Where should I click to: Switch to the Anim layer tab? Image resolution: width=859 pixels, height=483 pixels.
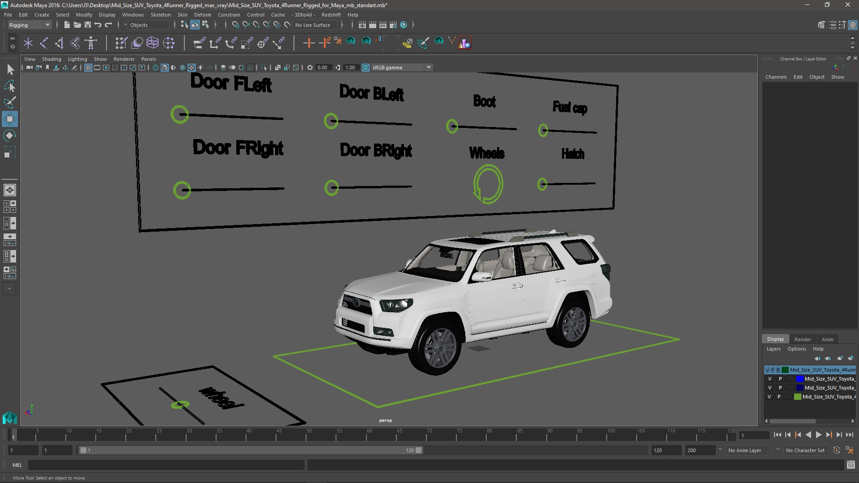[828, 339]
